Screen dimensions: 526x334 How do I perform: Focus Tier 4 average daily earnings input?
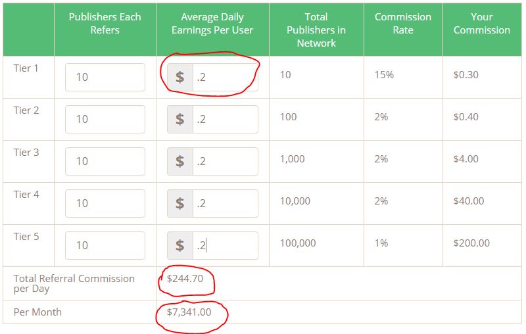tap(226, 204)
